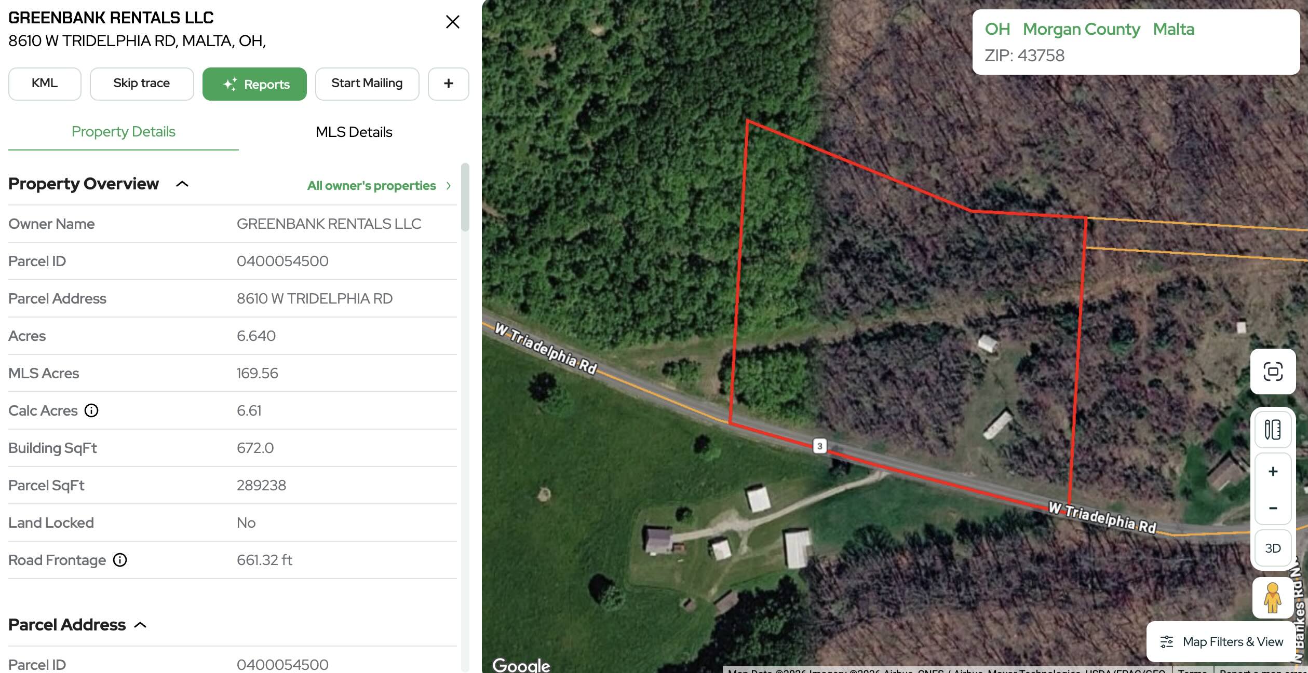Select the Property Details tab
Screen dimensions: 1308x673
point(124,132)
